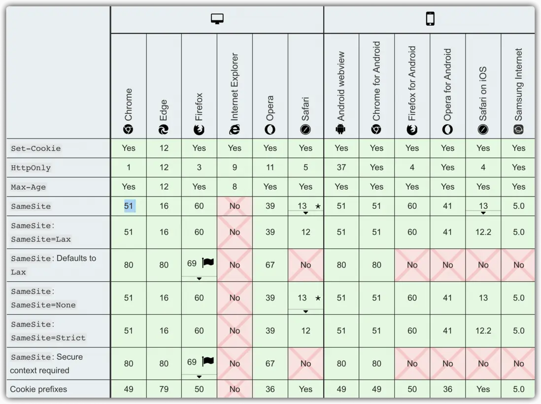Click the Android webview robot icon
This screenshot has width=541, height=404.
click(341, 130)
